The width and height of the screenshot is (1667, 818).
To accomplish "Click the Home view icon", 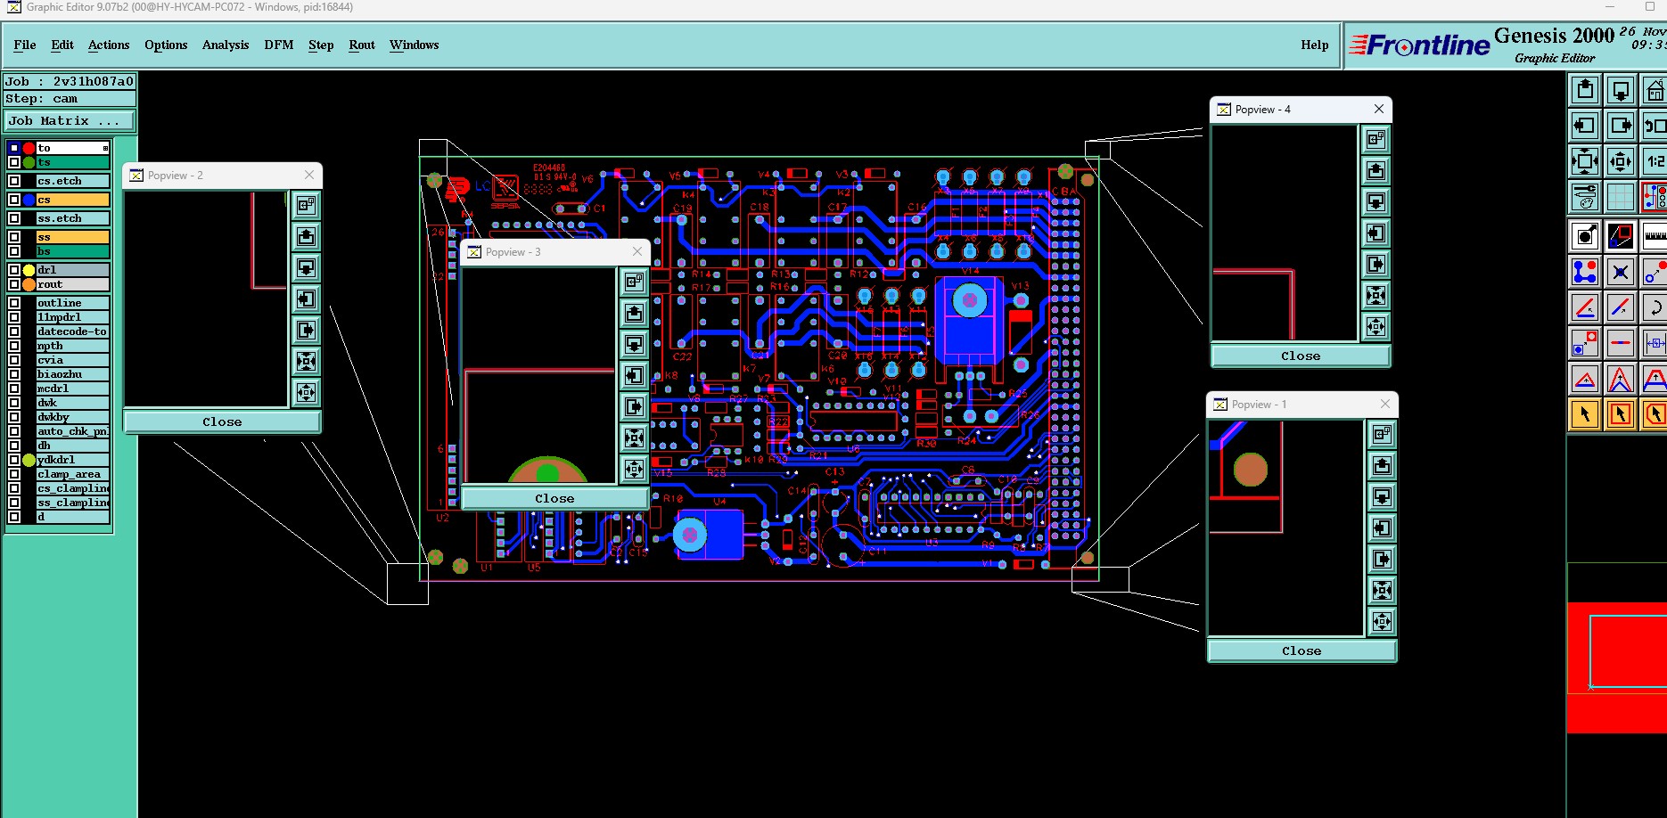I will tap(1655, 90).
